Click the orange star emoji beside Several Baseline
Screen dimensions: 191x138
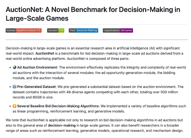click(x=15, y=106)
